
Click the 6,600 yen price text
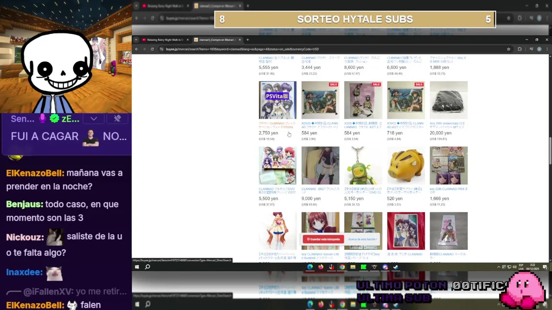(397, 68)
